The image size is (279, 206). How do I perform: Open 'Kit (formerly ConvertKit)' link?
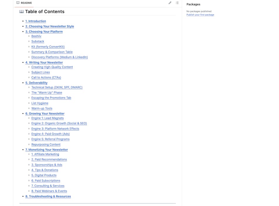tap(48, 47)
